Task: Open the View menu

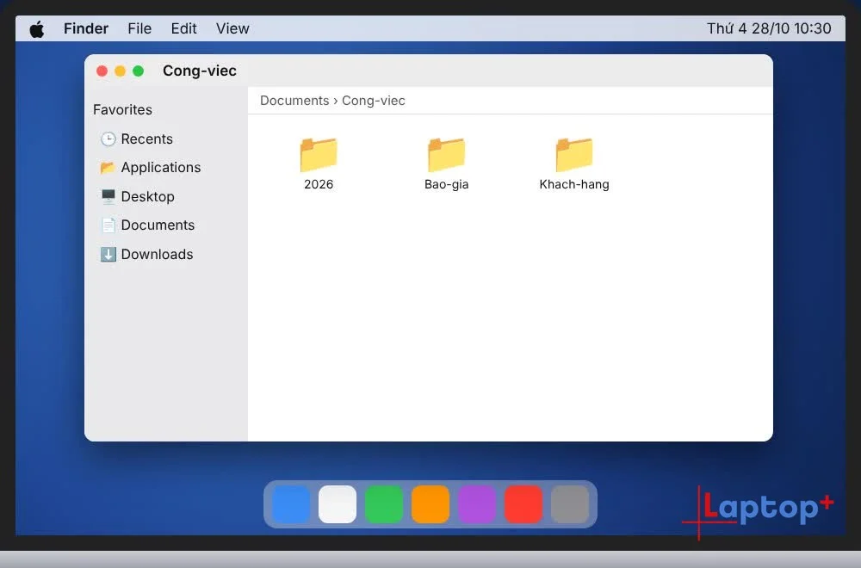Action: point(232,28)
